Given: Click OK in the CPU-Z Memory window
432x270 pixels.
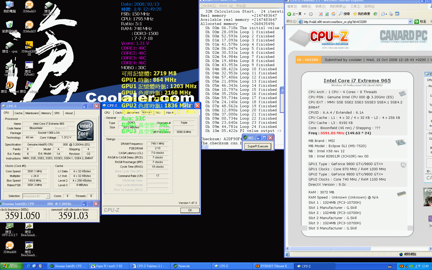Looking at the screenshot, I should point(190,210).
